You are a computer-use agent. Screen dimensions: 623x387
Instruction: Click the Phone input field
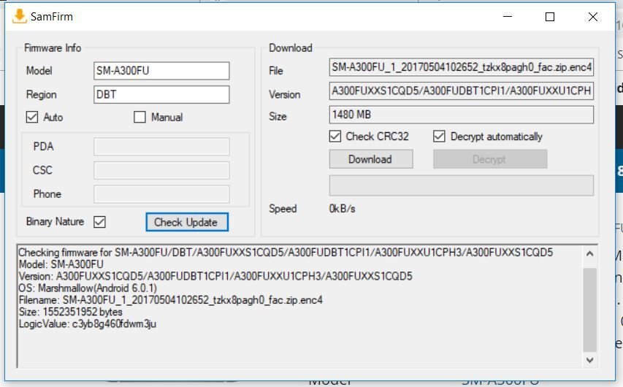[x=161, y=194]
